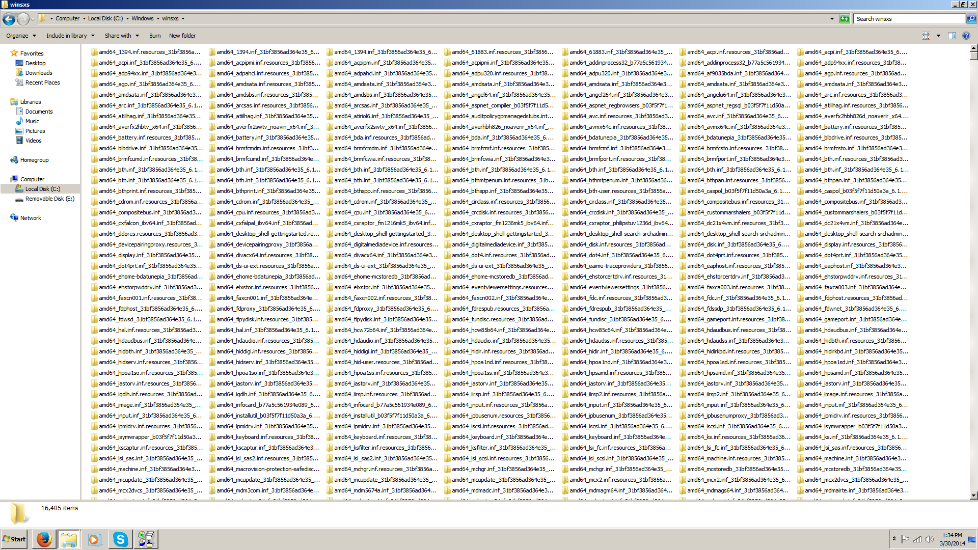Select Recent Places in navigation pane
978x550 pixels.
tap(42, 82)
